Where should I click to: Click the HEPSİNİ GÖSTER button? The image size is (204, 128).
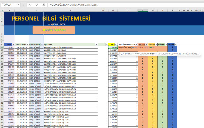(54, 30)
